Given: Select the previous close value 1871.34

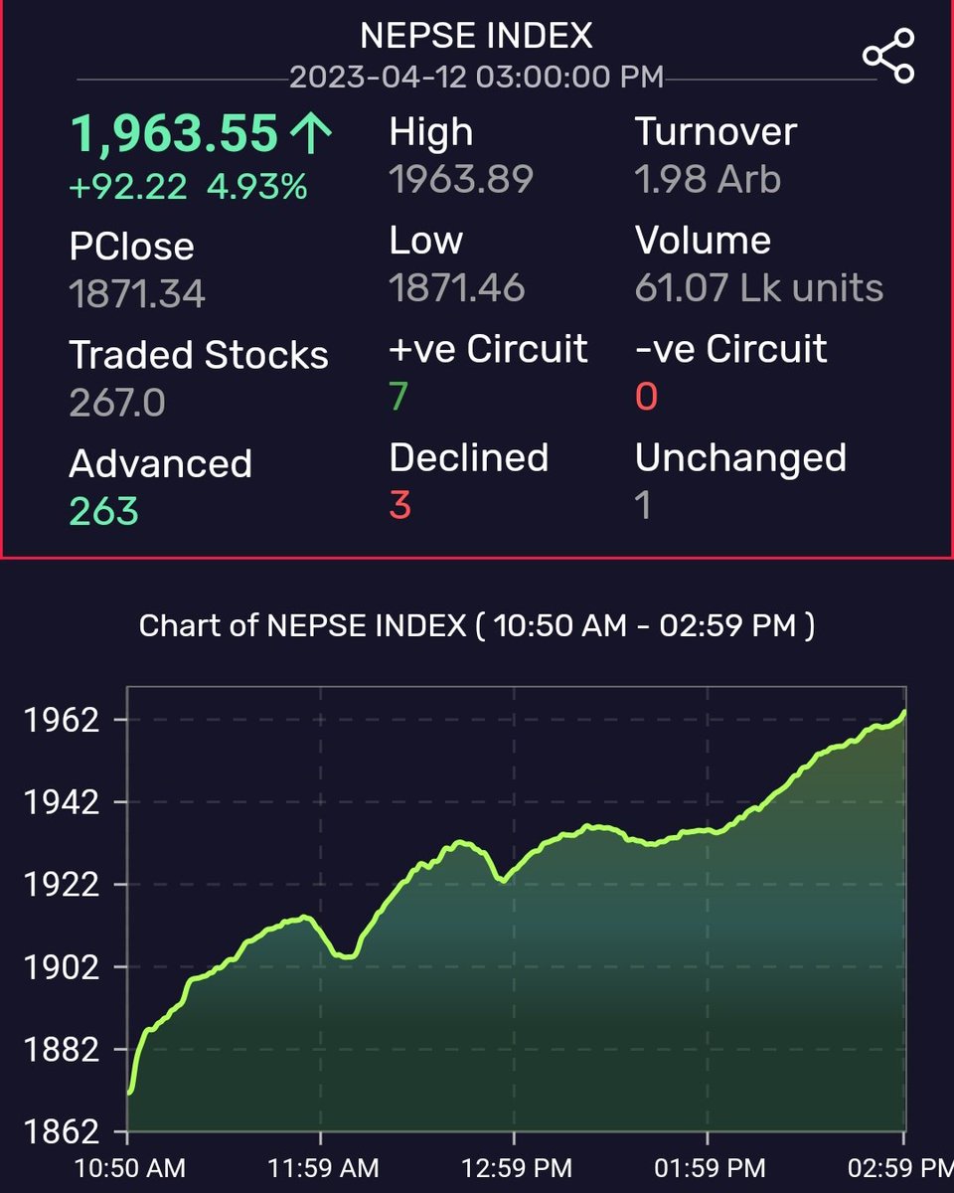Looking at the screenshot, I should coord(137,294).
